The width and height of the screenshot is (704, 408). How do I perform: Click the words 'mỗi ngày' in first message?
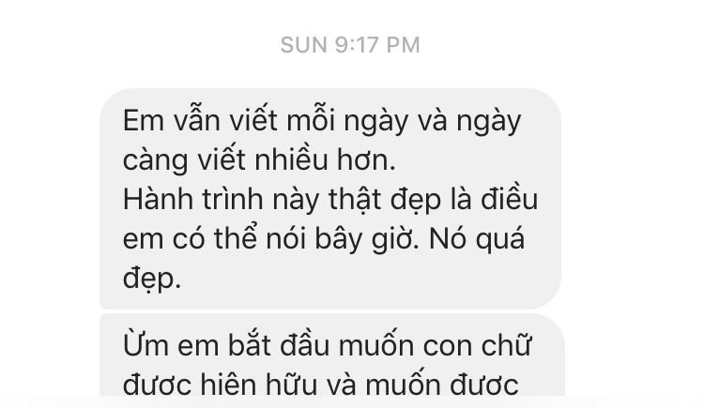348,121
